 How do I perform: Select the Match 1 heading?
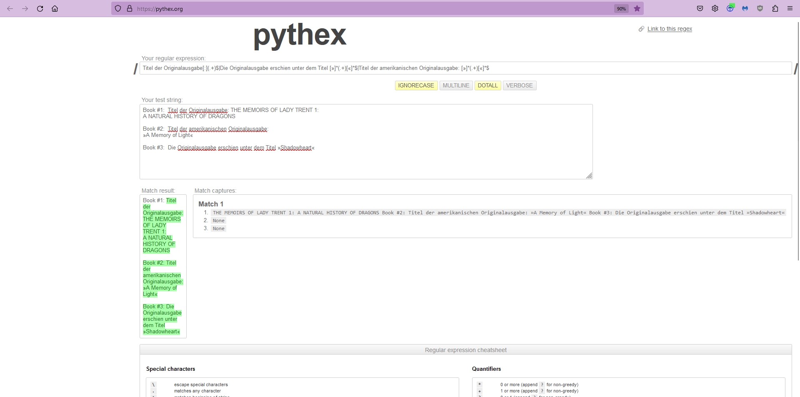[211, 204]
